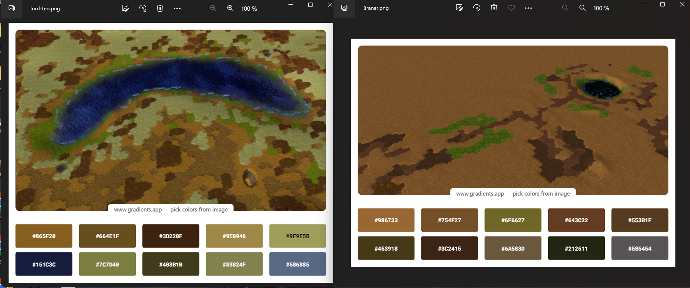Viewport: 690px width, 288px height.
Task: Zoom in on the Branar.png image
Action: (x=583, y=8)
